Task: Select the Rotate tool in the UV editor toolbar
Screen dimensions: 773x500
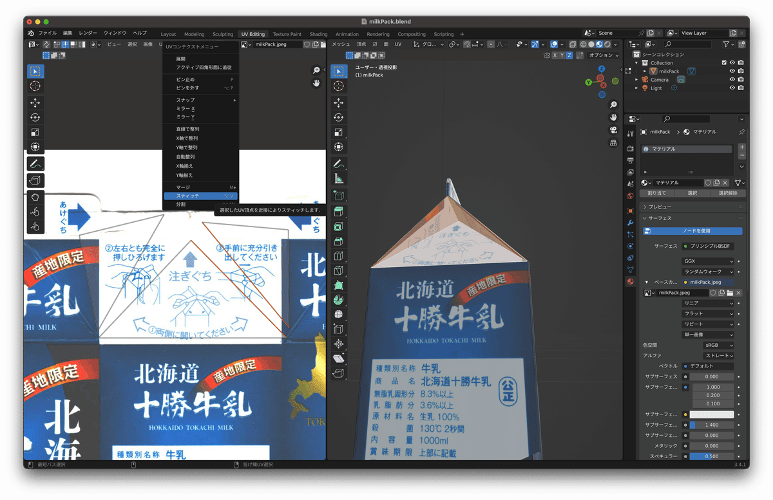Action: 35,118
